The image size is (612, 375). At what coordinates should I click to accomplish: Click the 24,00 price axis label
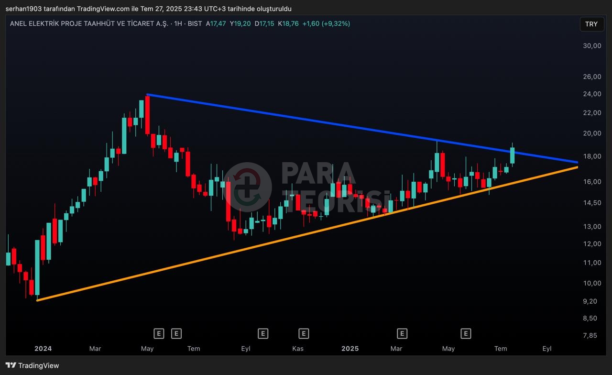coord(592,94)
